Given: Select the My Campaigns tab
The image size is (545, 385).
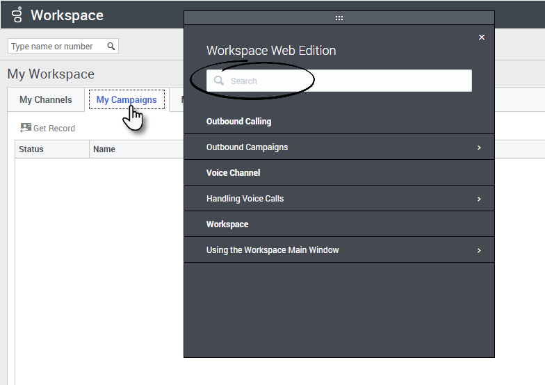Looking at the screenshot, I should coord(127,100).
